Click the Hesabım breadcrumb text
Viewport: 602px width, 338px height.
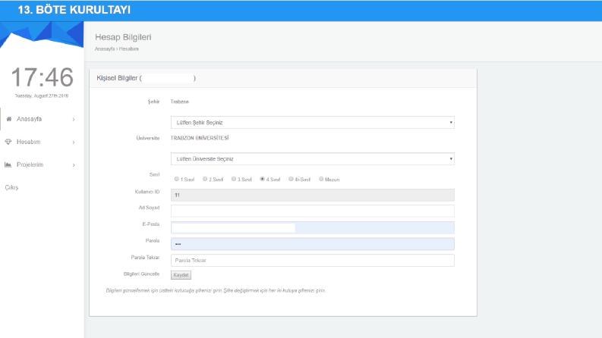128,49
